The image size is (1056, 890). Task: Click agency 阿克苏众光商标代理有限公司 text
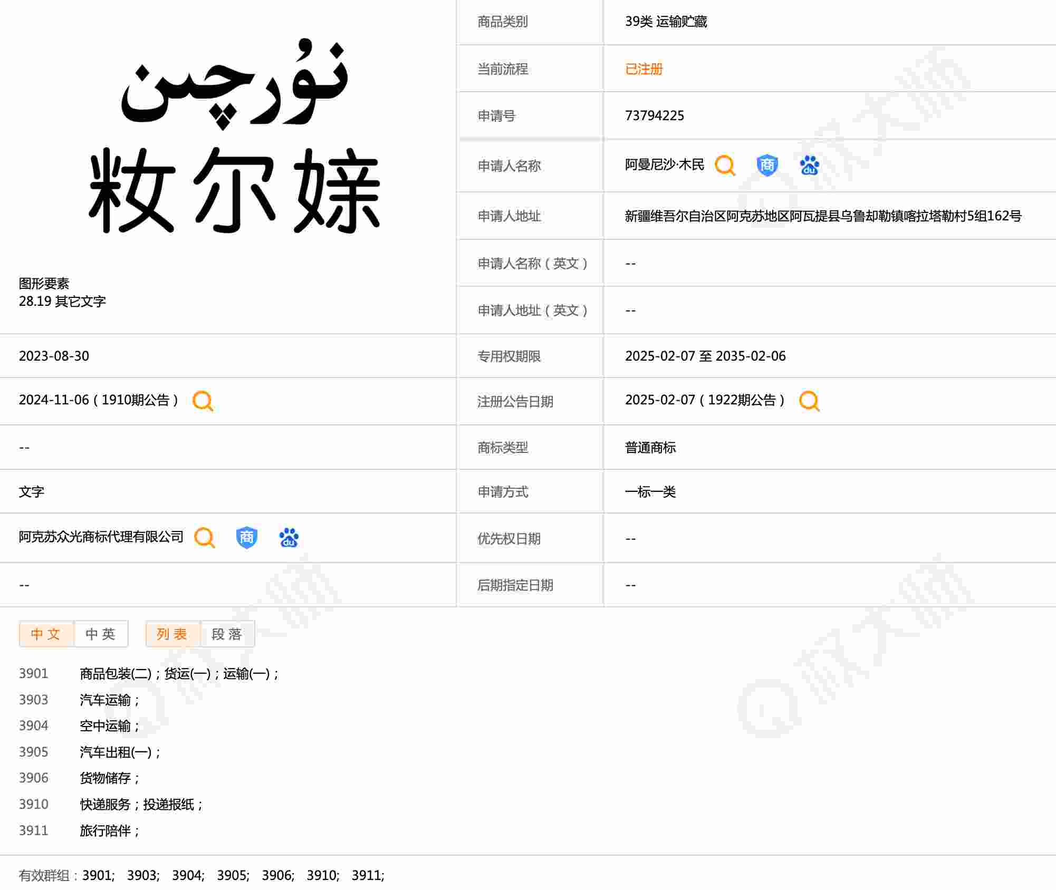pos(101,537)
